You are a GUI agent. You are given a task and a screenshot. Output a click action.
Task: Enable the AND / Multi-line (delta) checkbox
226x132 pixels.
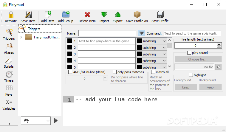click(x=70, y=72)
